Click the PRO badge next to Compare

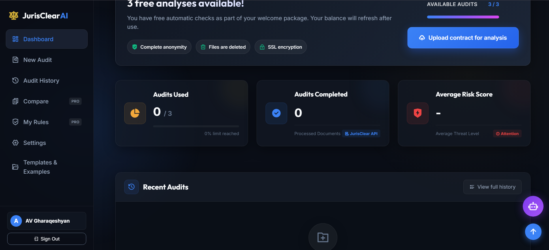point(75,101)
